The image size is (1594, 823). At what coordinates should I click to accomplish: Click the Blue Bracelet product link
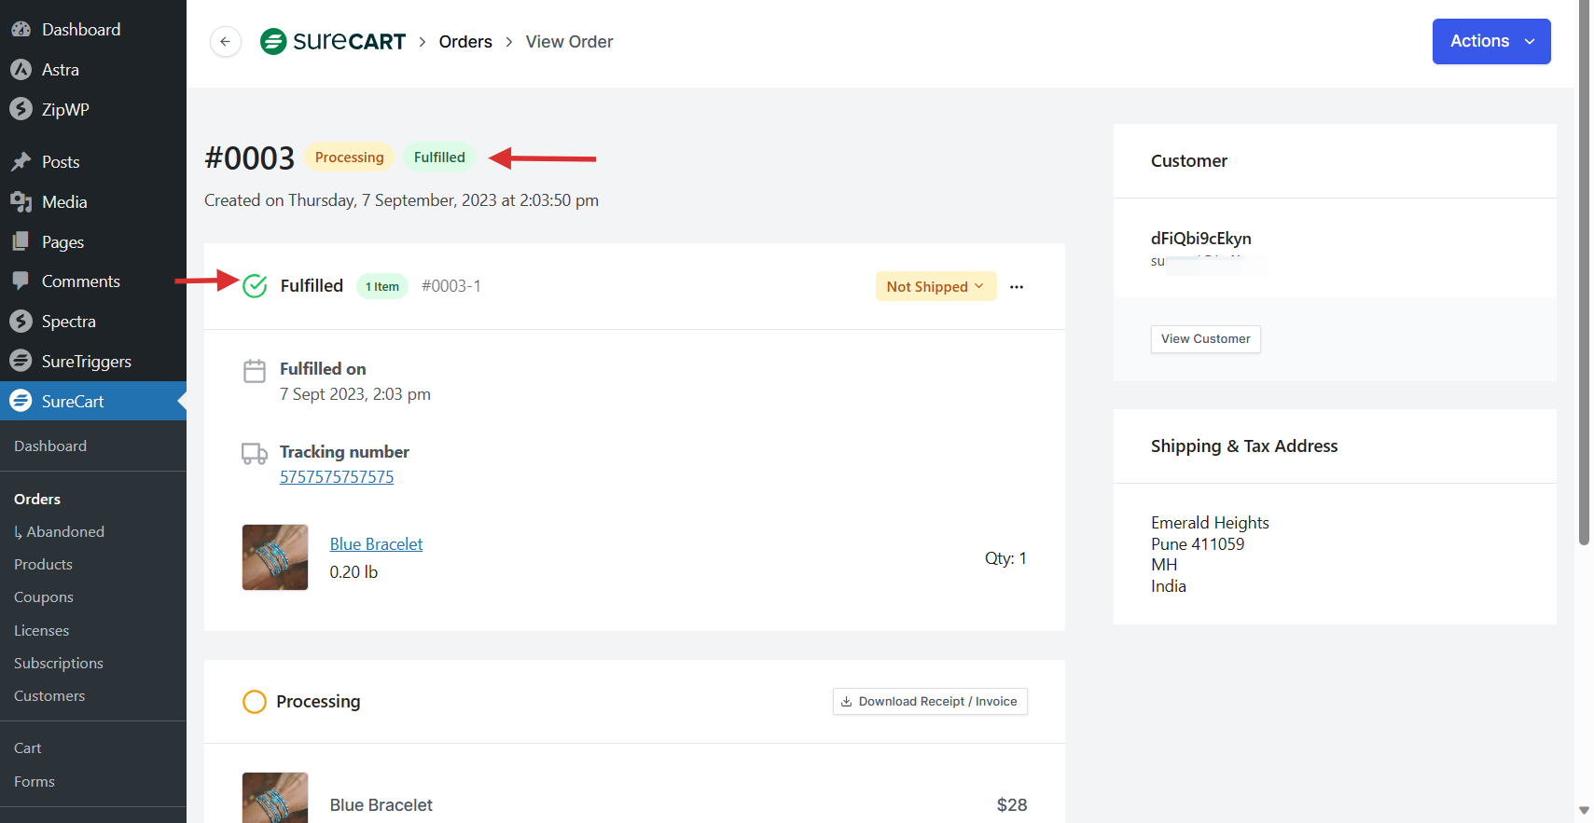tap(376, 544)
